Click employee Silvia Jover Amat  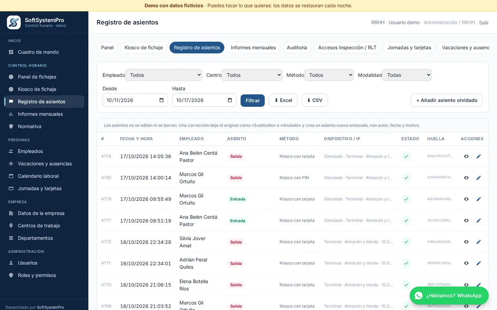[192, 242]
